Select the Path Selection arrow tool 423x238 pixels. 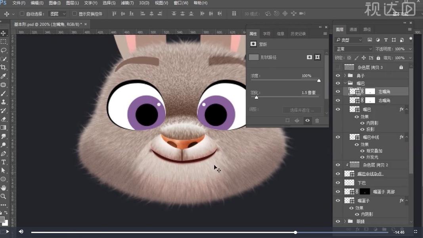[x=4, y=171]
